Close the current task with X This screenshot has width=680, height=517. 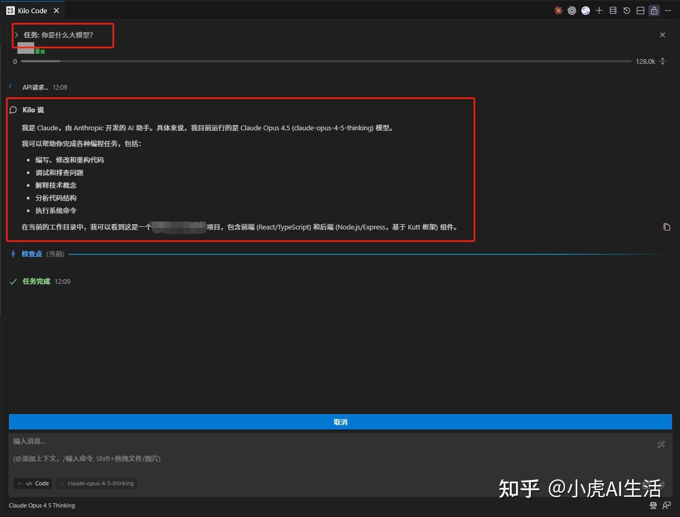point(663,35)
